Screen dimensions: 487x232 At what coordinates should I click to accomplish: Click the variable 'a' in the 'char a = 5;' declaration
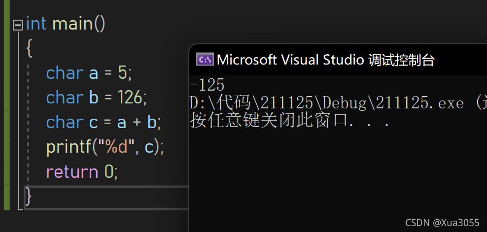pyautogui.click(x=94, y=73)
